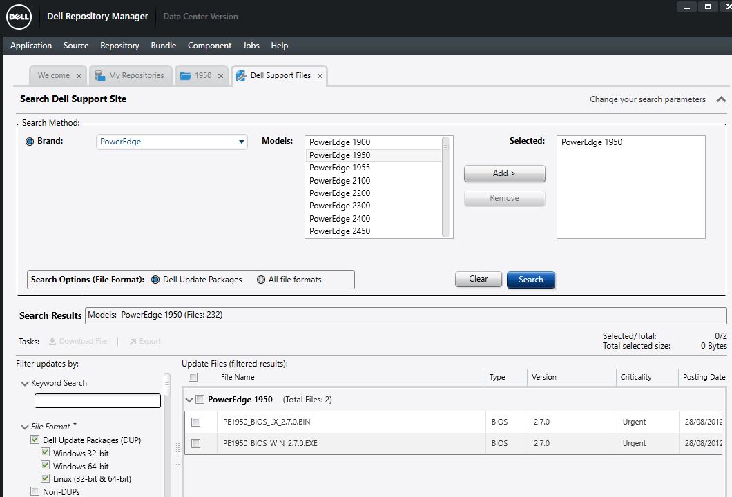Uncheck Dell Update Packages (DUP) filter

coord(35,440)
